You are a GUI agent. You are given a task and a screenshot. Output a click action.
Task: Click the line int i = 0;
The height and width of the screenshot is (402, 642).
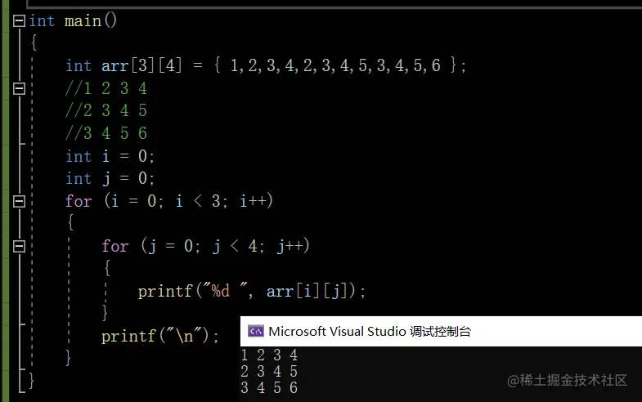[110, 156]
